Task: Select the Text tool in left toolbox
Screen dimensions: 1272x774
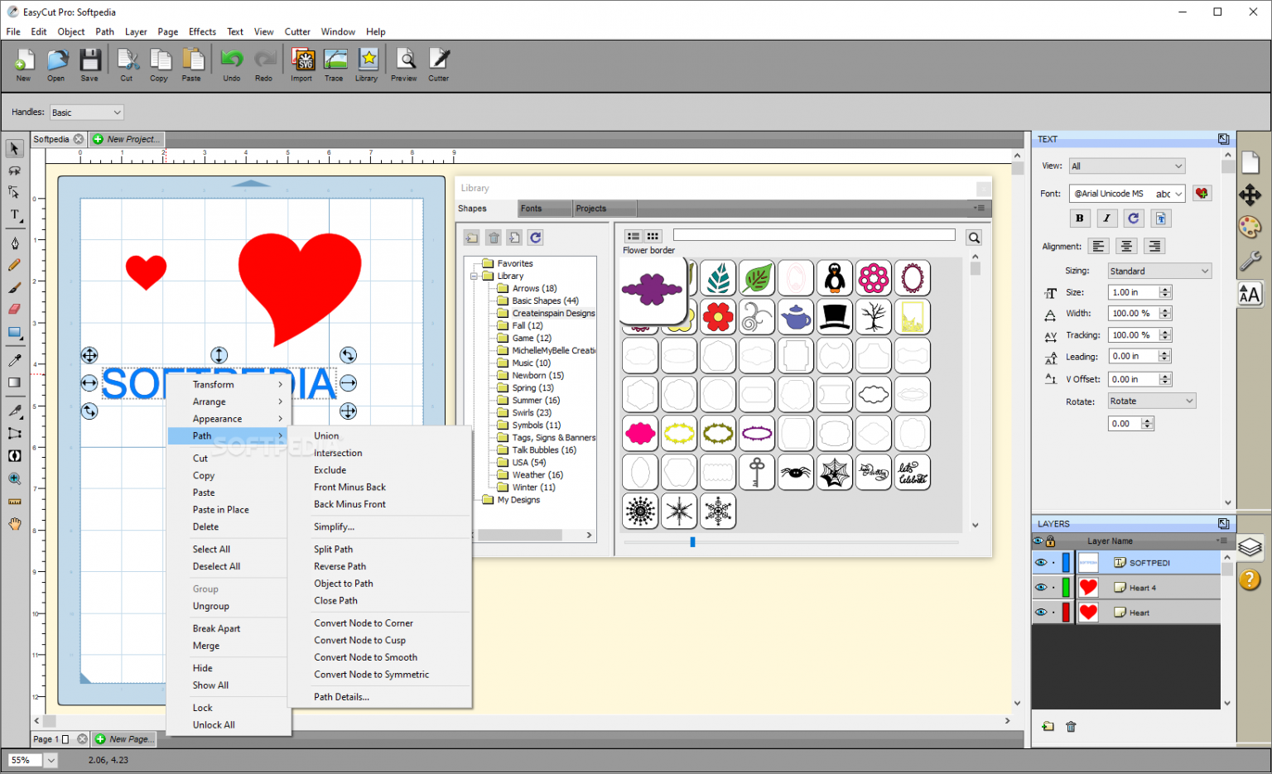Action: 14,215
